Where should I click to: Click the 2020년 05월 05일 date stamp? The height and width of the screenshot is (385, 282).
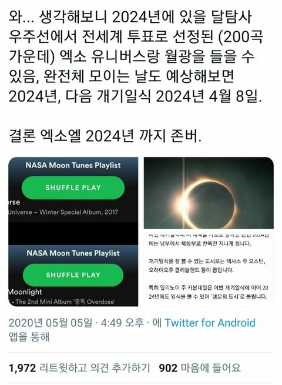51,323
